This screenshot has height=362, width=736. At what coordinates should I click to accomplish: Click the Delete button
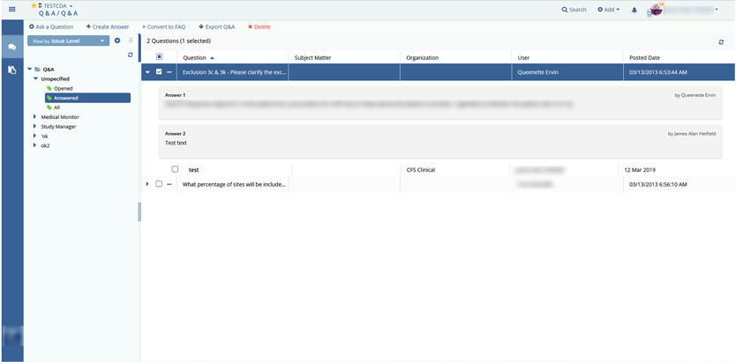(x=259, y=26)
